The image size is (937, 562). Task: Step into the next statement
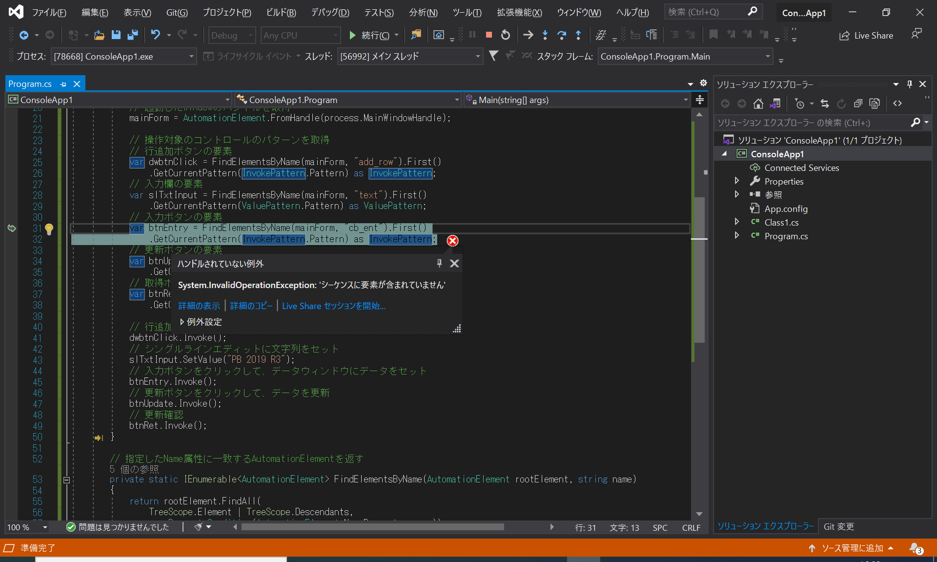[x=545, y=35]
